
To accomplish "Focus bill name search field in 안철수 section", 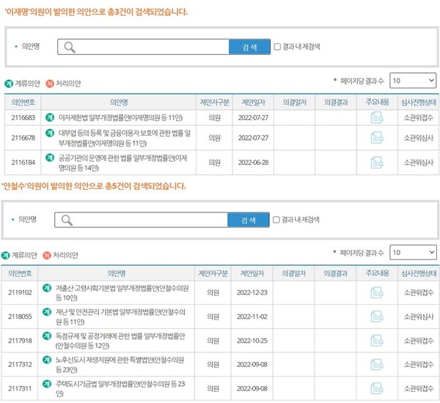I will (x=141, y=220).
